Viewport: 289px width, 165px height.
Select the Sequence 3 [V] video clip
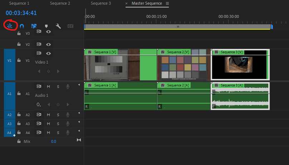pos(240,65)
